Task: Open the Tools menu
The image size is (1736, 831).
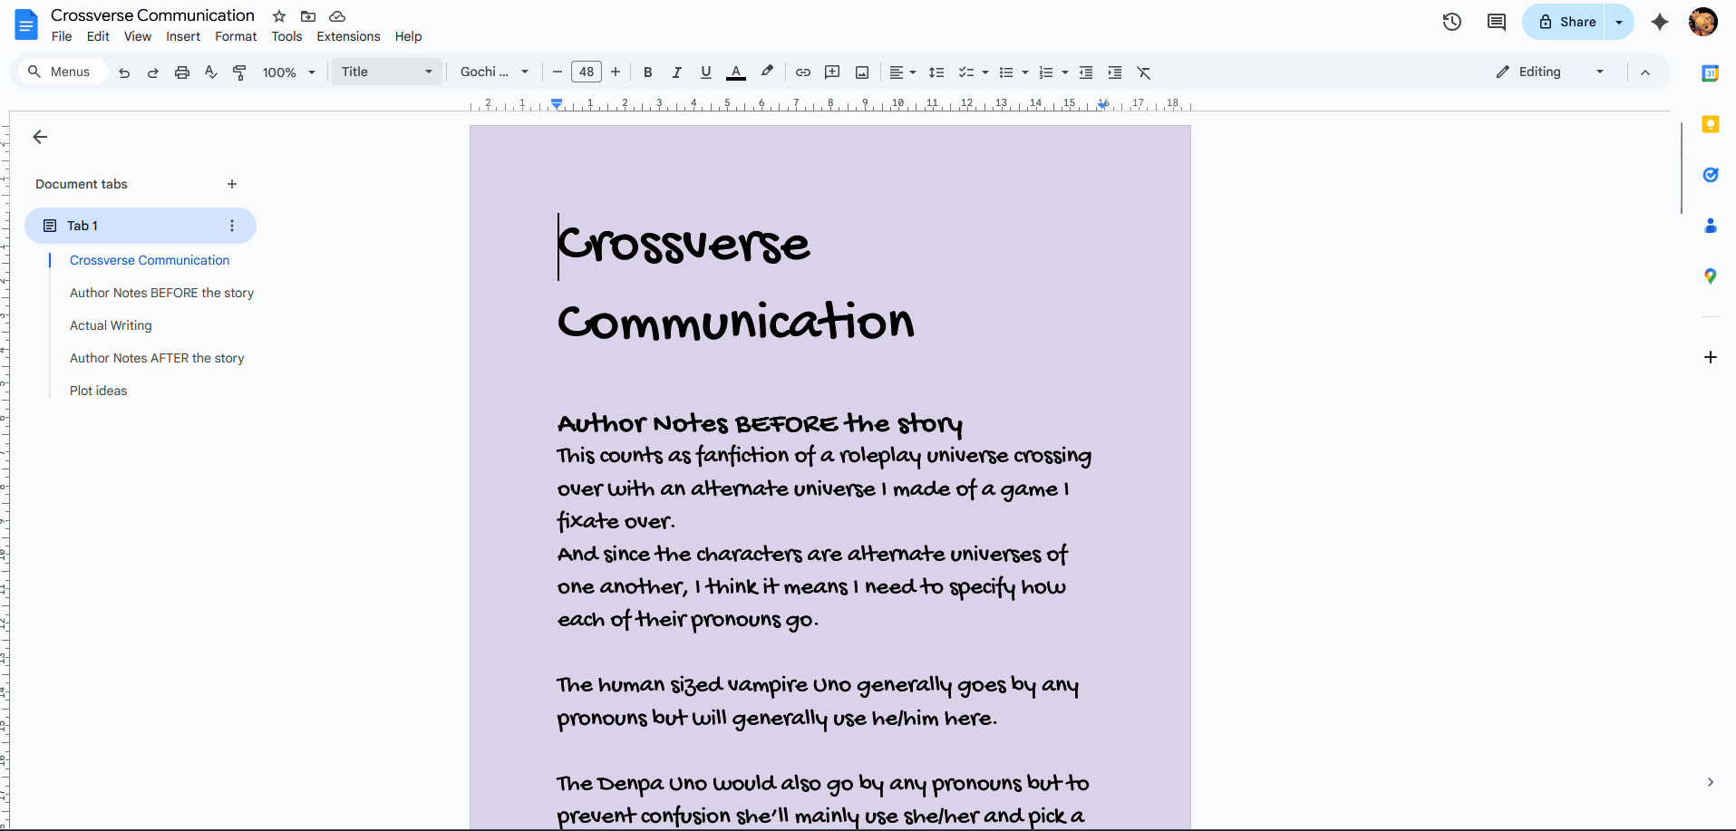Action: coord(286,36)
